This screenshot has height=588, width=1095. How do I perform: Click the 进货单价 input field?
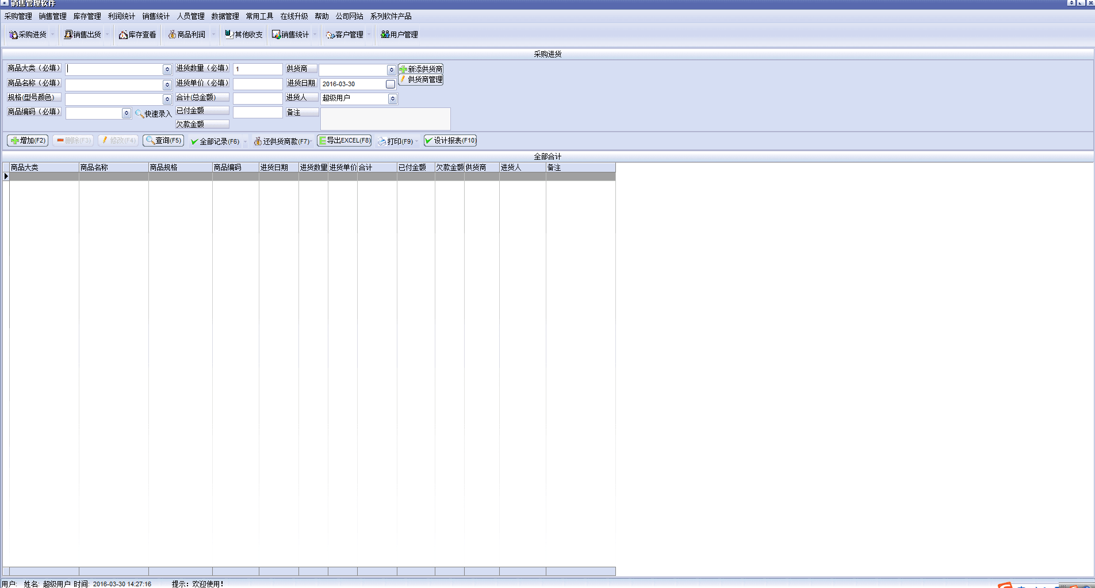click(258, 84)
